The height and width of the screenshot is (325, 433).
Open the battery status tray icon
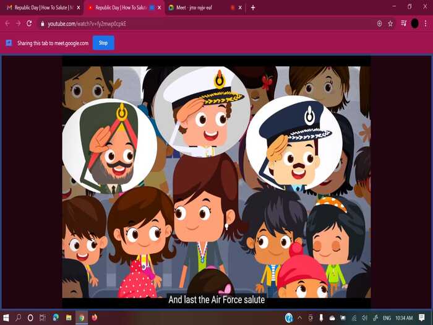(343, 318)
